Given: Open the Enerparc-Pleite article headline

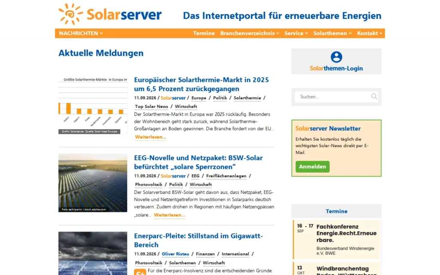Looking at the screenshot, I should [198, 240].
